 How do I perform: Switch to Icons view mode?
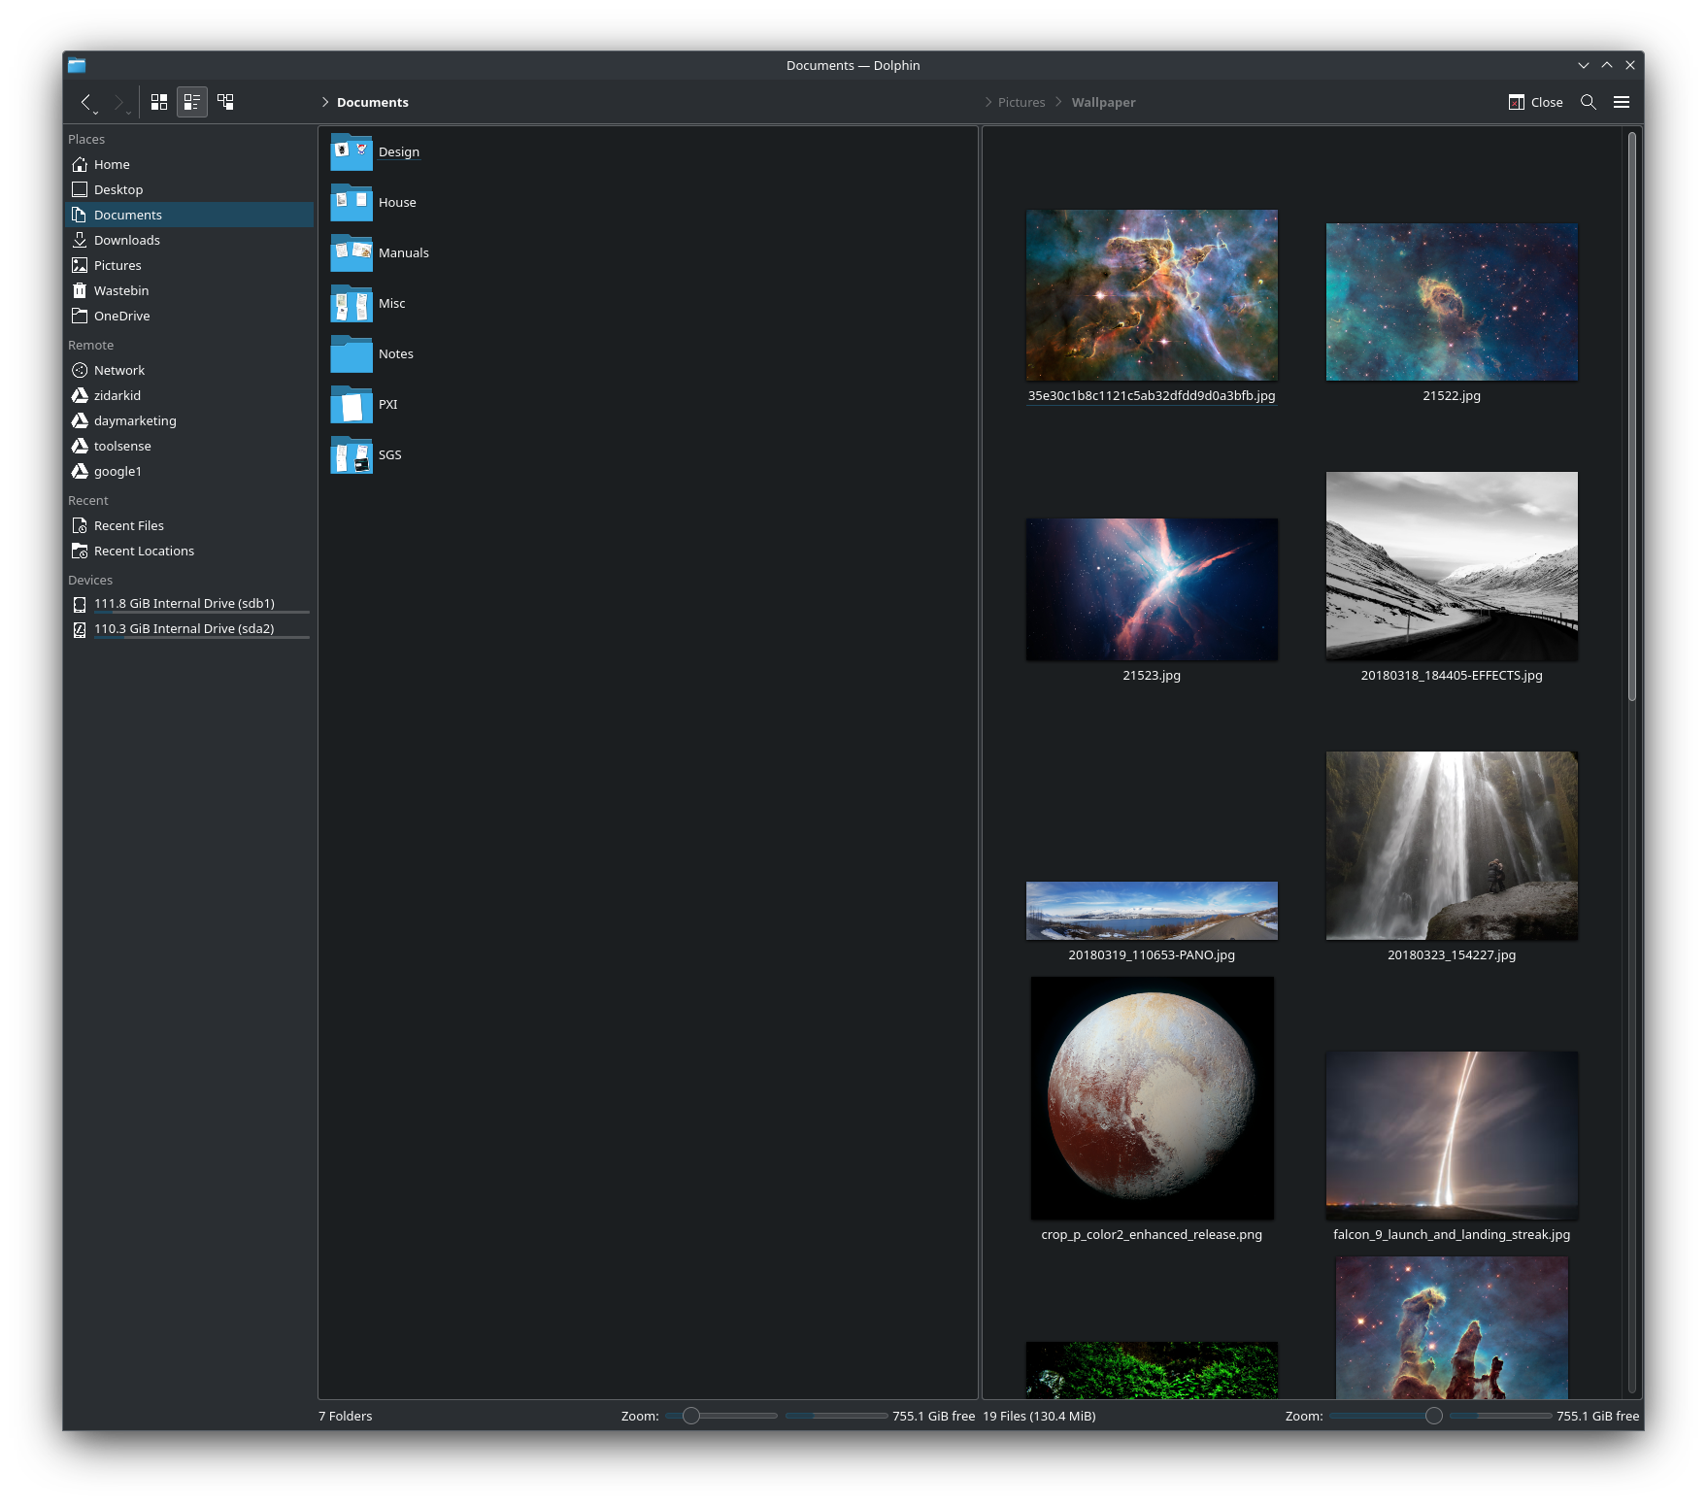159,102
